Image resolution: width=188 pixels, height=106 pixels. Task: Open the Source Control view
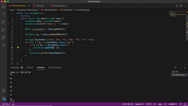pyautogui.click(x=4, y=22)
